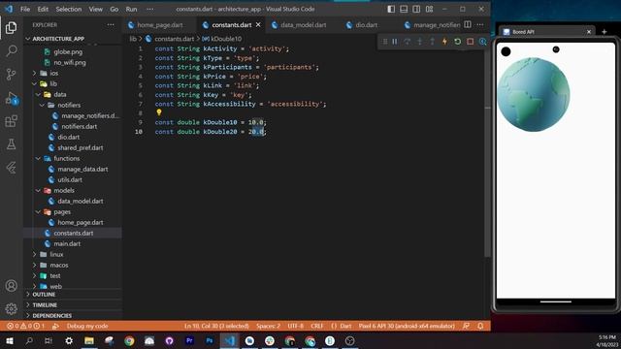Collapse the models folder
621x349 pixels.
click(64, 190)
